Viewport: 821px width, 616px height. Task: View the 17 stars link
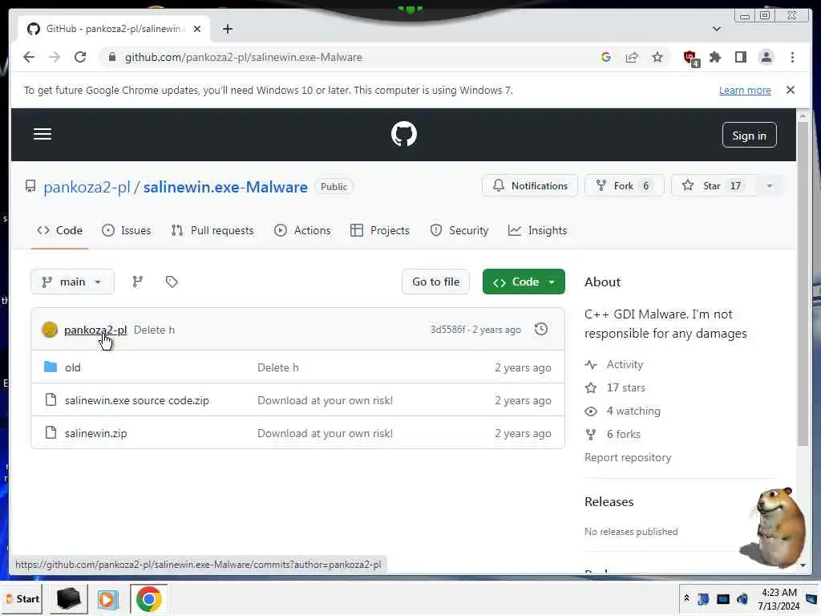click(x=625, y=387)
